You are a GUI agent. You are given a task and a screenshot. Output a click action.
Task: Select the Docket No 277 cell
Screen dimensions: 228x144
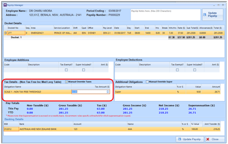pos(16,33)
